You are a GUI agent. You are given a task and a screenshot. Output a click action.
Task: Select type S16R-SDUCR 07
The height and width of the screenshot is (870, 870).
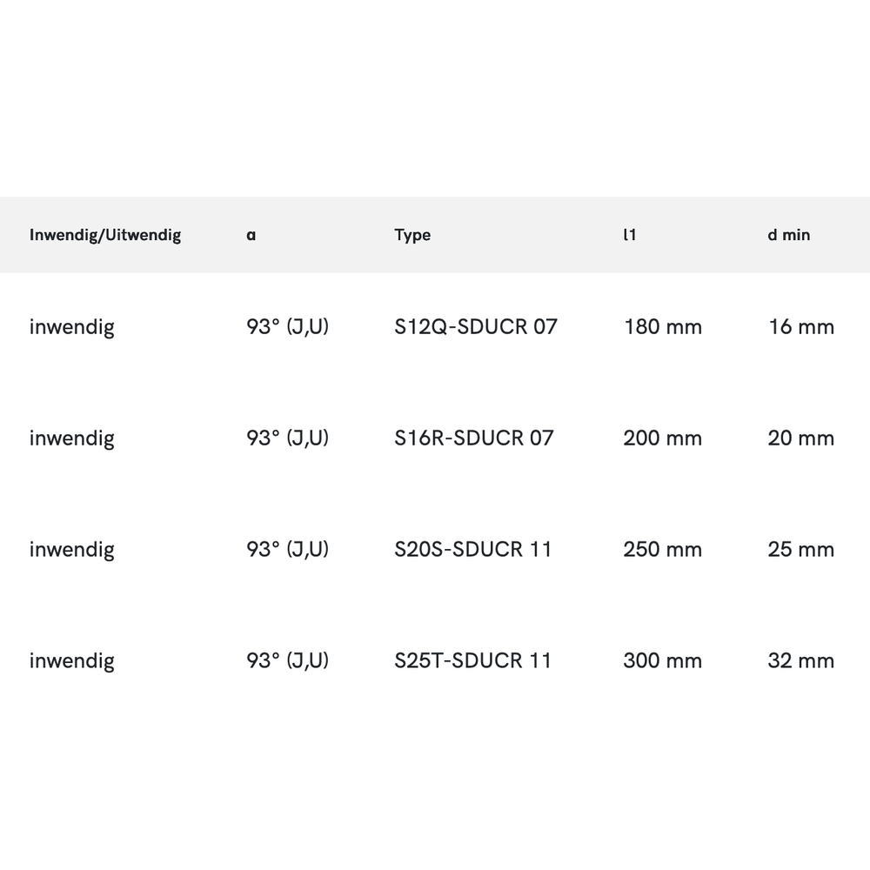[x=473, y=438]
